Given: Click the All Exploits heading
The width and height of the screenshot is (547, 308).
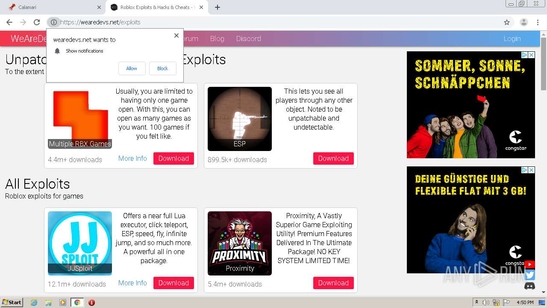Looking at the screenshot, I should click(38, 184).
